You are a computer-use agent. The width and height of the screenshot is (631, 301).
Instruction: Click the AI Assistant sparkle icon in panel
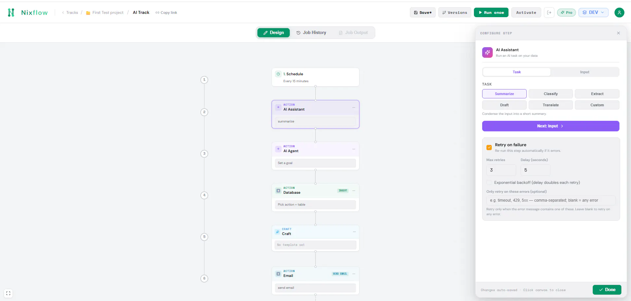tap(487, 52)
